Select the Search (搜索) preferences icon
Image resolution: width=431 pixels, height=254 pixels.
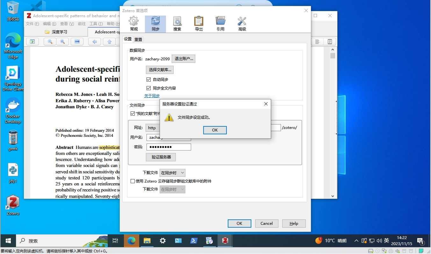tap(177, 24)
